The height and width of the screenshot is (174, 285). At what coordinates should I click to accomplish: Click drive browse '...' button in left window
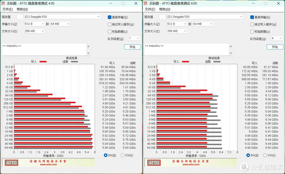pos(20,17)
